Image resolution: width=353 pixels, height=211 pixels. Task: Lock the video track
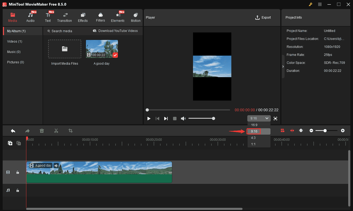pos(18,172)
